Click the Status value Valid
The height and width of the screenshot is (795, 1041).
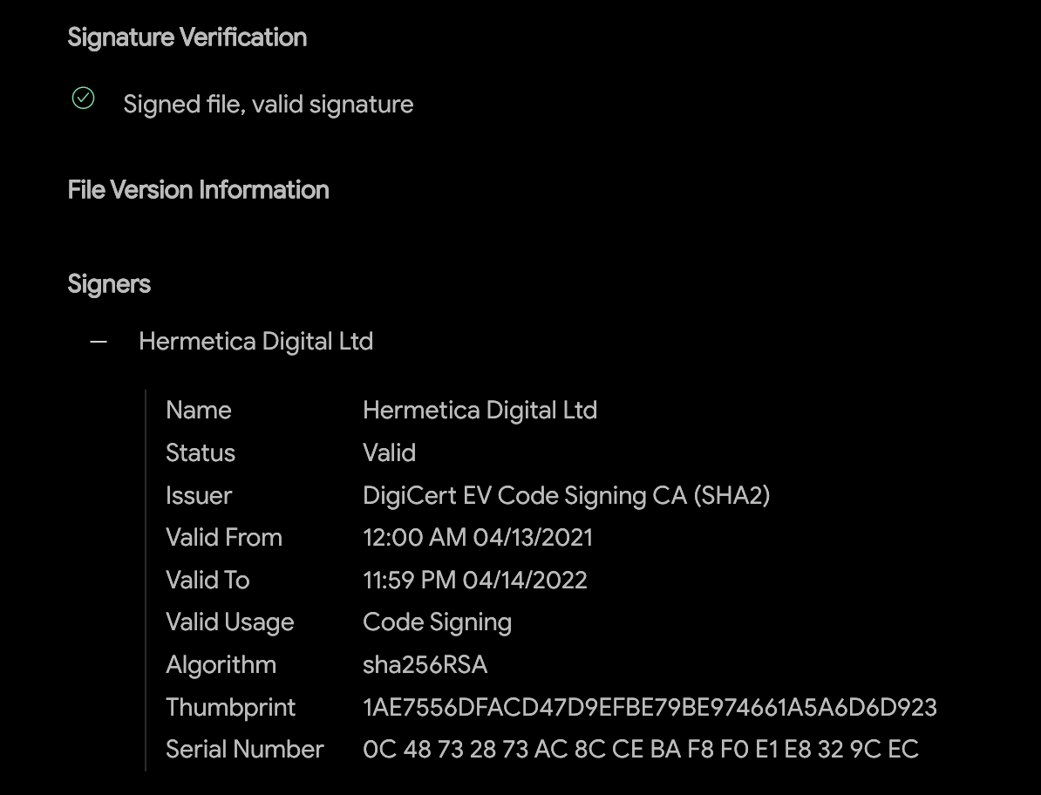click(x=389, y=453)
